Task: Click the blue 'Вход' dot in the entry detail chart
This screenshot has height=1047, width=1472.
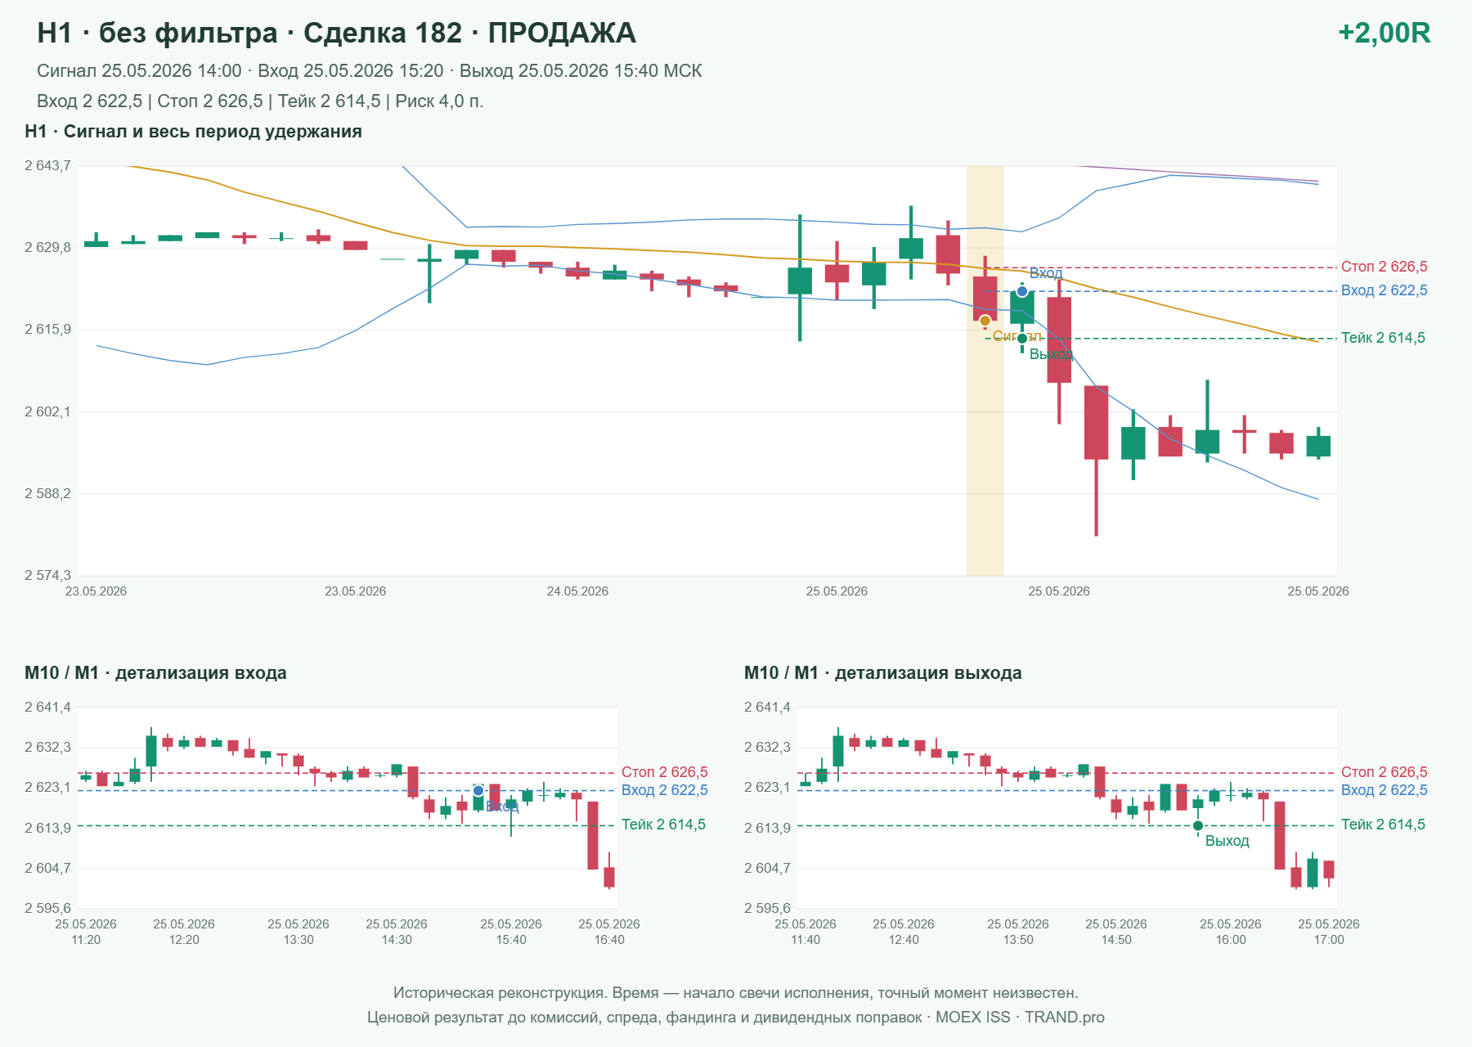Action: 478,790
